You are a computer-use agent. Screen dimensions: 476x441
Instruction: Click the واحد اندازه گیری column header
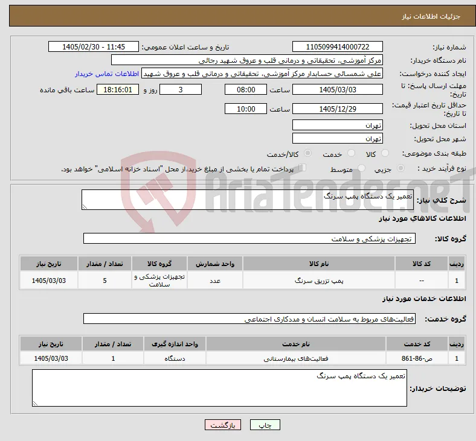175,344
